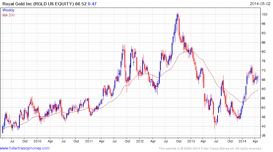Screen dimensions: 273x152
Task: Click the Fuller Treacy Money copyright notice
Action: [210, 148]
